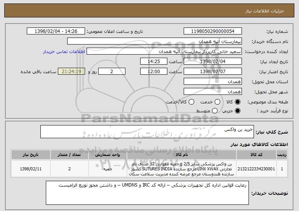Viewport: 299px width, 211px height.
Task: Click the ردیف column header
Action: pyautogui.click(x=282, y=155)
